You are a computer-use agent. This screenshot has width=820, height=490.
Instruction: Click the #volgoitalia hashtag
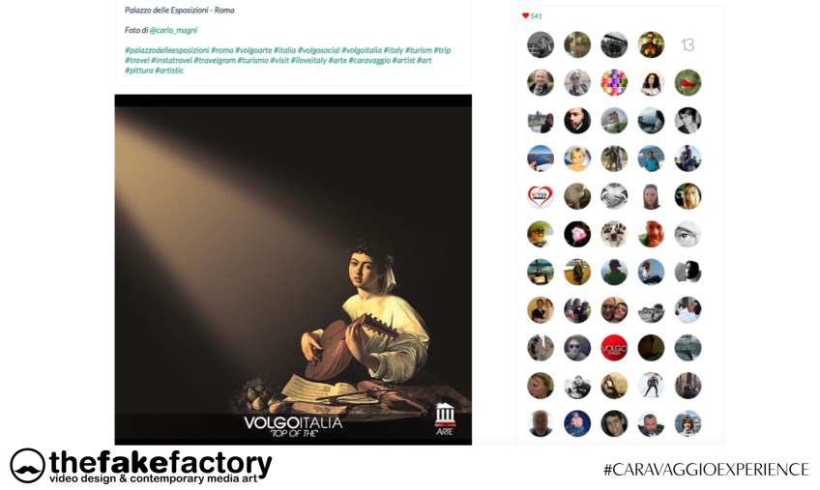tap(362, 50)
